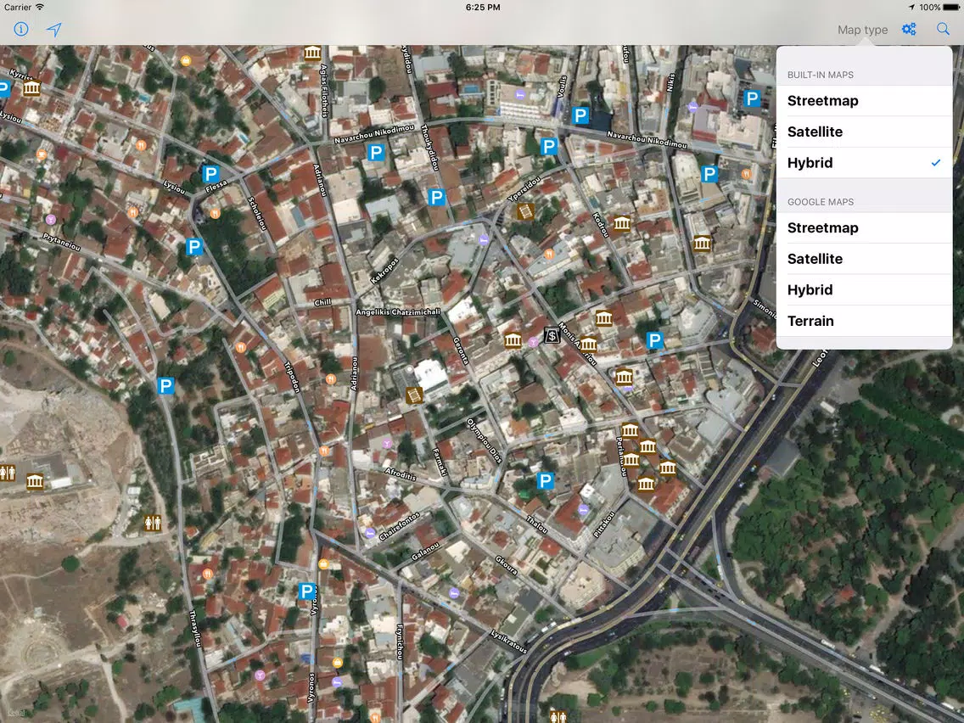Click the Gkoura street label
This screenshot has width=964, height=723.
(506, 565)
